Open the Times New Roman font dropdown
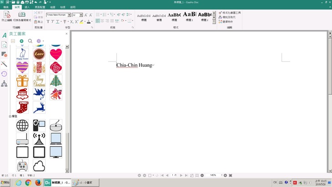The width and height of the screenshot is (332, 187). coord(69,15)
